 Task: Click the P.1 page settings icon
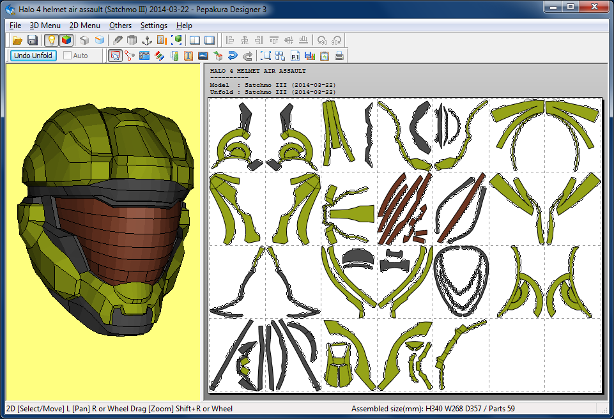point(295,56)
